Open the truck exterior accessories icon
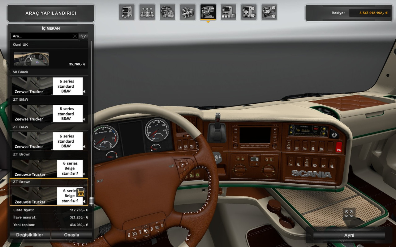Image resolution: width=396 pixels, height=247 pixels. [249, 12]
